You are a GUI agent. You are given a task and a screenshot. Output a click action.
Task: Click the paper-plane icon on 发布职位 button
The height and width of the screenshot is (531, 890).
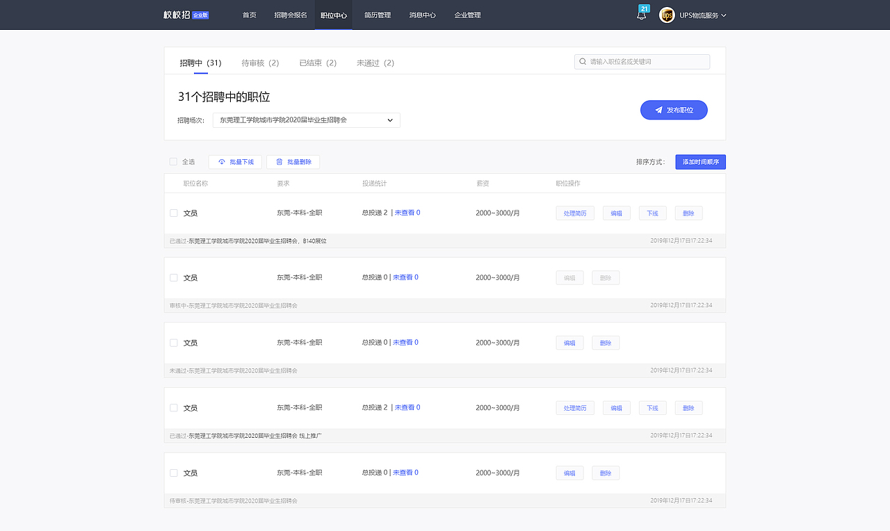[x=658, y=110]
